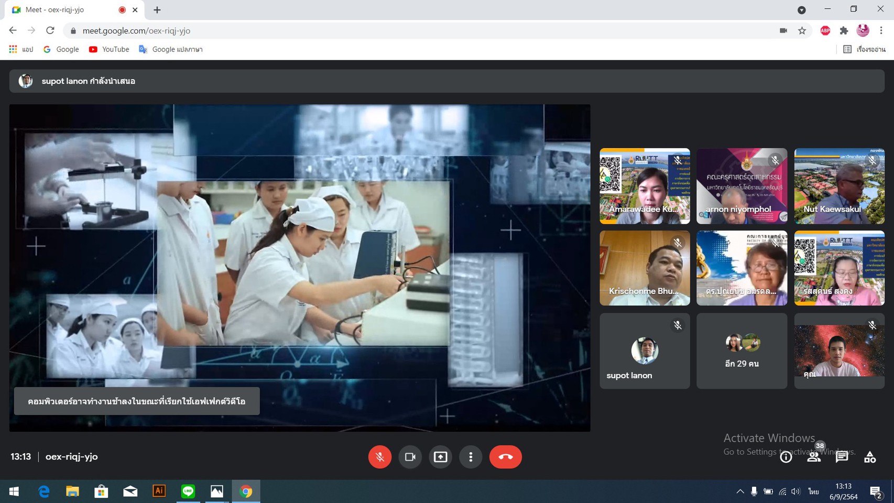Open a new browser tab
The height and width of the screenshot is (503, 894).
tap(157, 9)
